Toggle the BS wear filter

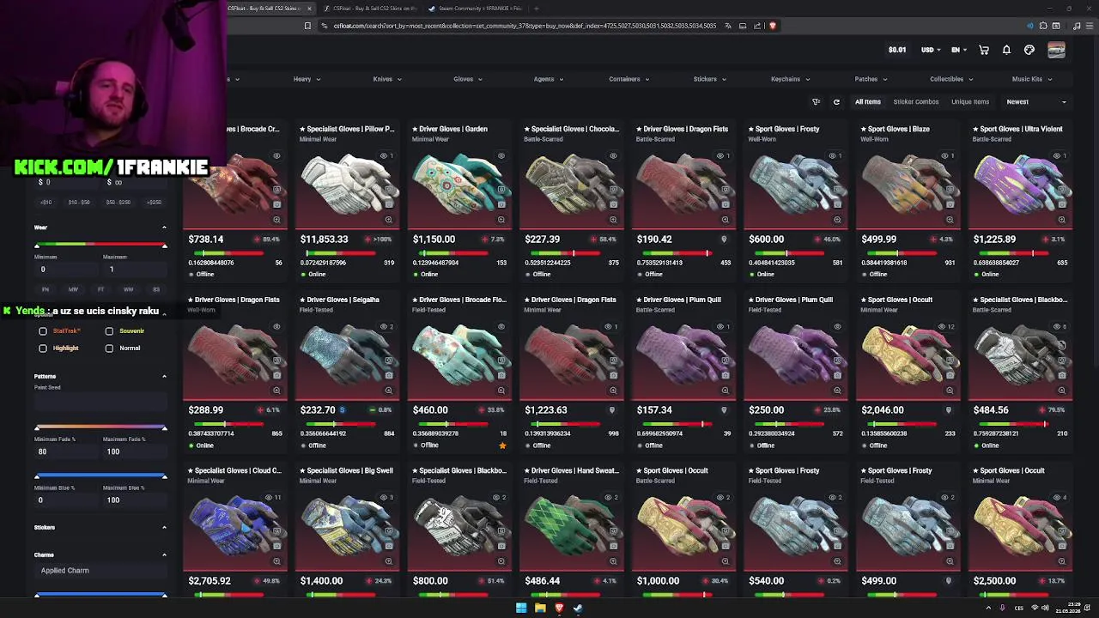(155, 289)
